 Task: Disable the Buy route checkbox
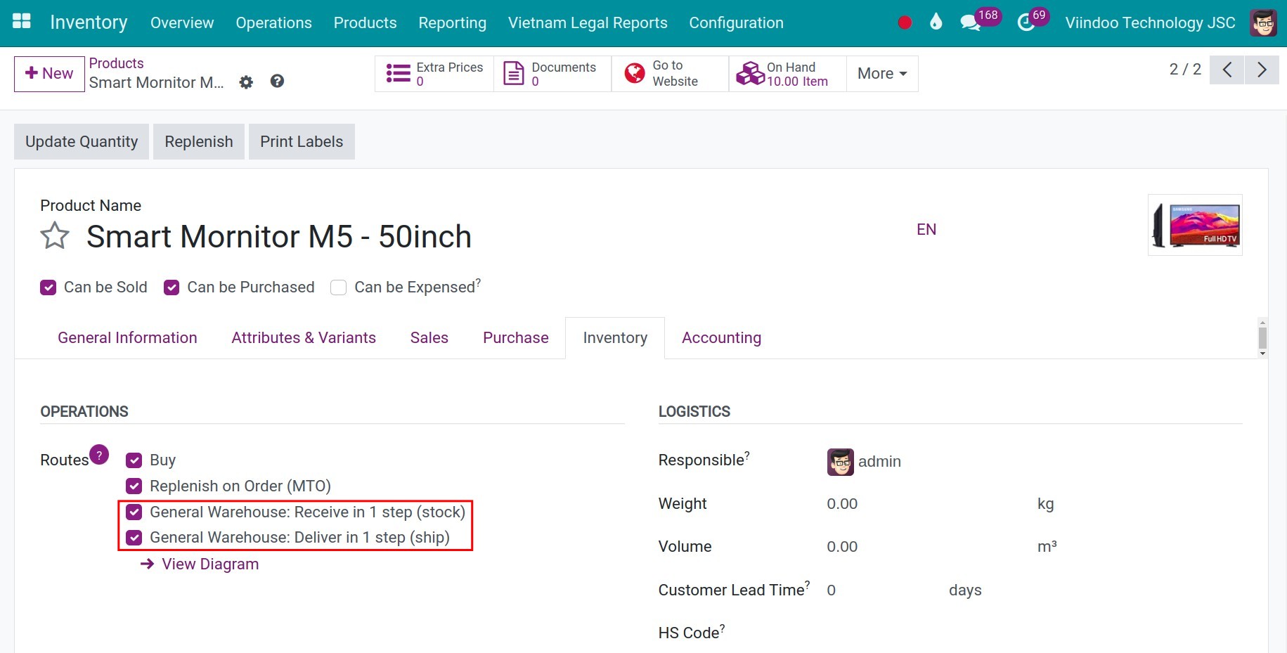(x=134, y=460)
